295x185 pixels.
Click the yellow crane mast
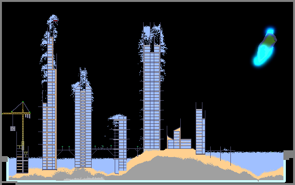(23, 126)
